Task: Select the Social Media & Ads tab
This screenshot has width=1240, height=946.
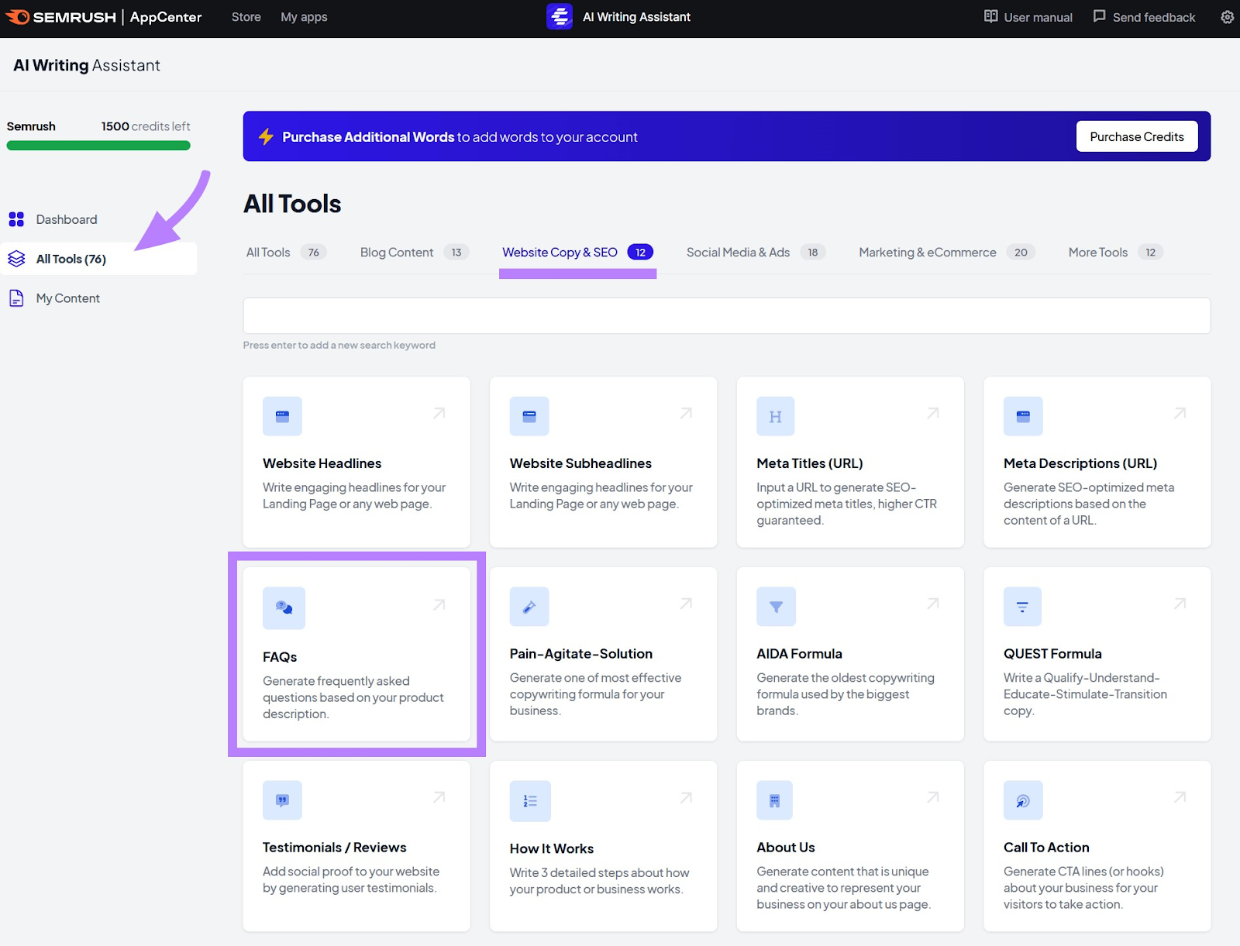Action: pos(737,252)
